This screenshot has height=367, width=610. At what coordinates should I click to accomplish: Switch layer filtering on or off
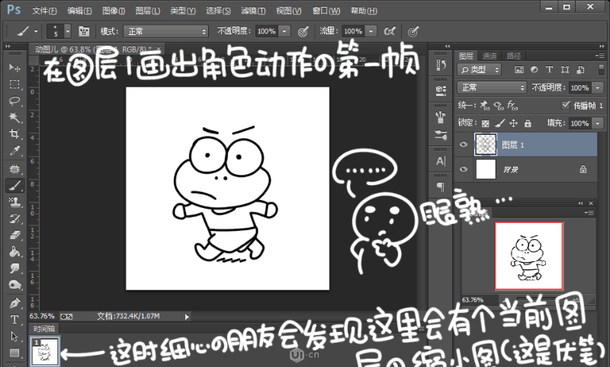(601, 69)
